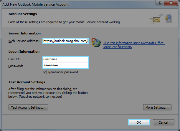The image size is (180, 131).
Task: Click the 'Logon Information' section heading
Action: [24, 52]
